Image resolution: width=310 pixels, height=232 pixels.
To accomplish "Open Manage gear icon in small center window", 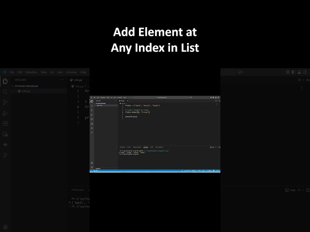I will pyautogui.click(x=92, y=167).
